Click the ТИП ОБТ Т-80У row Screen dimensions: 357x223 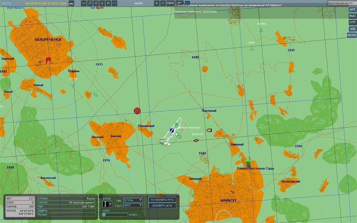(66, 207)
